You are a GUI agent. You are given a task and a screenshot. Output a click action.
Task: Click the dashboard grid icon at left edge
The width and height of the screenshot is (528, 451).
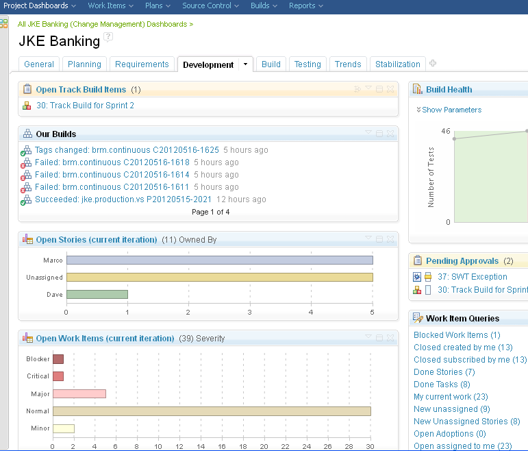click(4, 23)
